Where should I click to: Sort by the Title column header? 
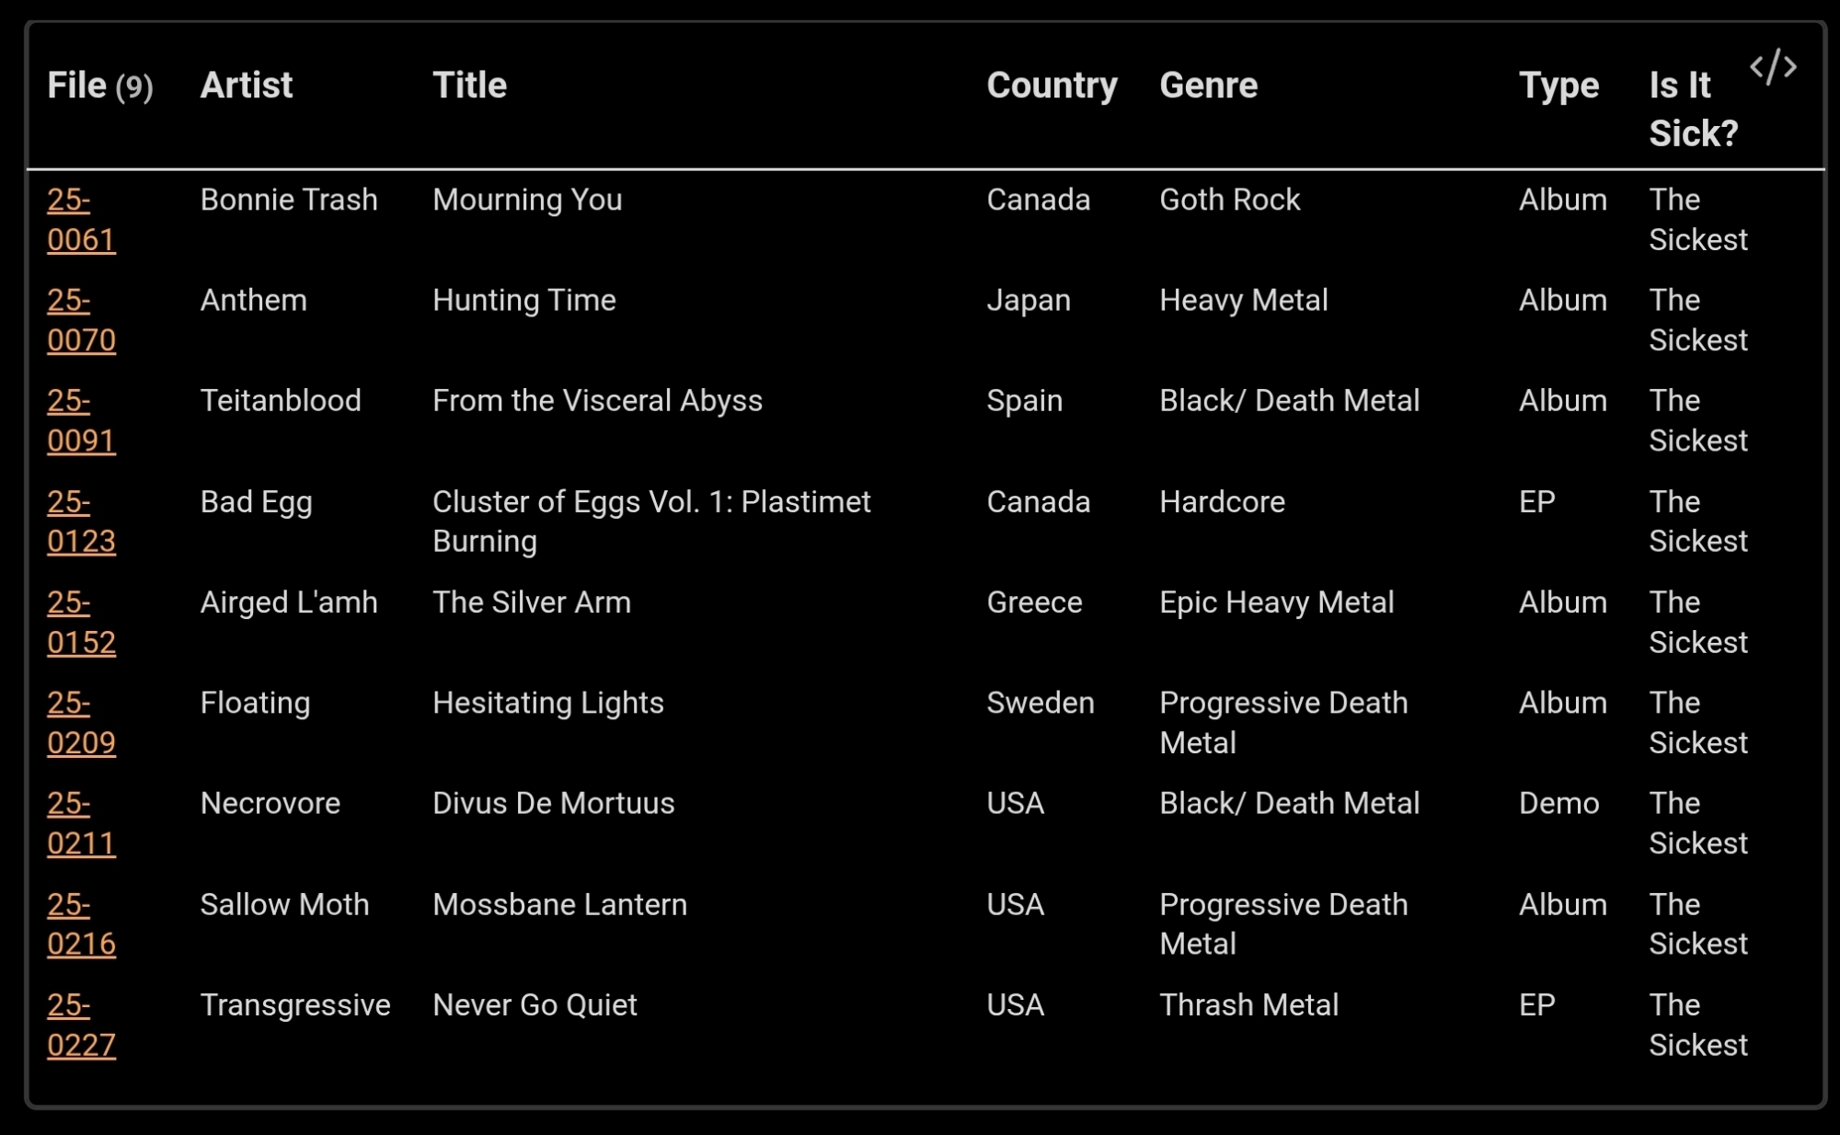pos(469,86)
